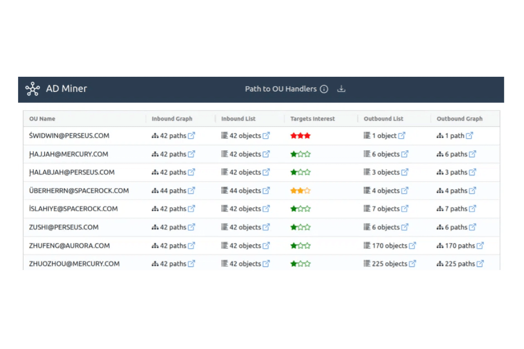This screenshot has height=349, width=524.
Task: Open external link icon for ZHUFENG 170 objects
Action: tap(412, 246)
